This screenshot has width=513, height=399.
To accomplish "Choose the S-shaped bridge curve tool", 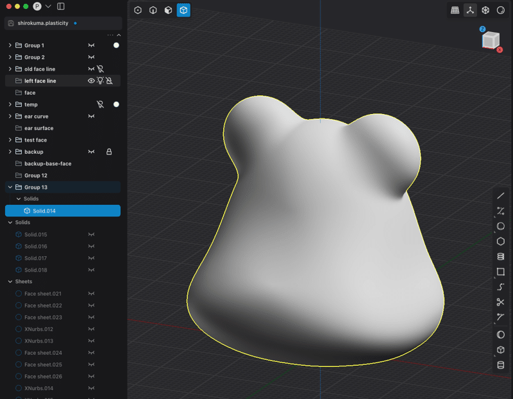I will point(500,287).
